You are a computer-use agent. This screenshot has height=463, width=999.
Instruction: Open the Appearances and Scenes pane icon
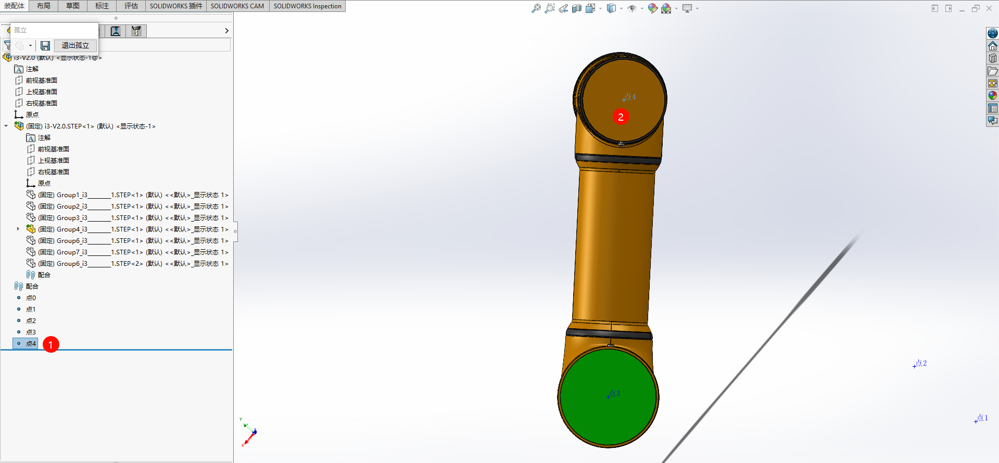click(993, 96)
